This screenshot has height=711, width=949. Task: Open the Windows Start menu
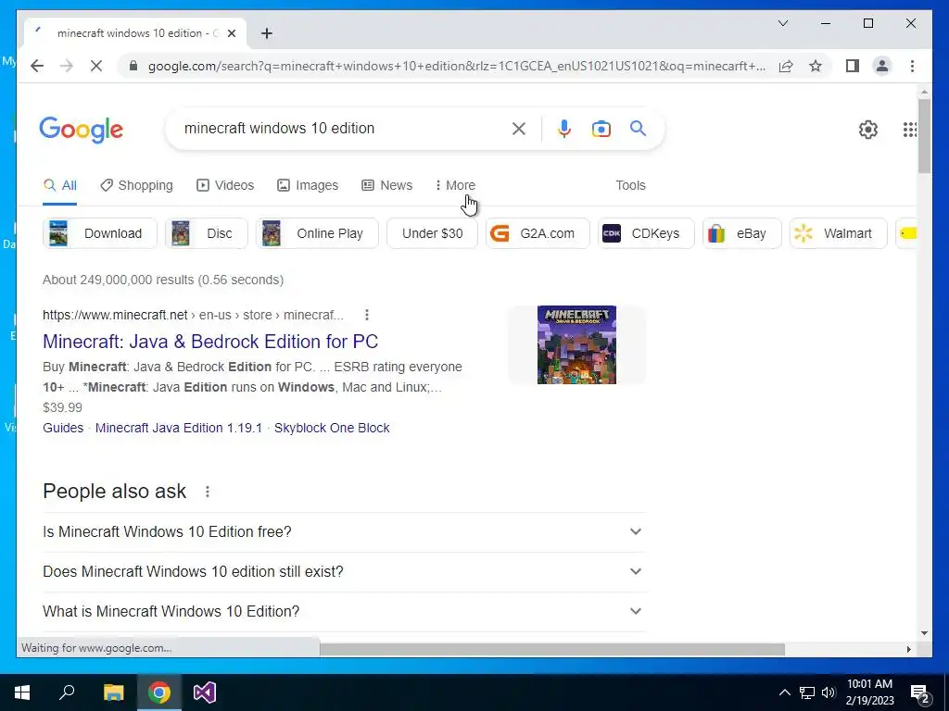pyautogui.click(x=22, y=692)
